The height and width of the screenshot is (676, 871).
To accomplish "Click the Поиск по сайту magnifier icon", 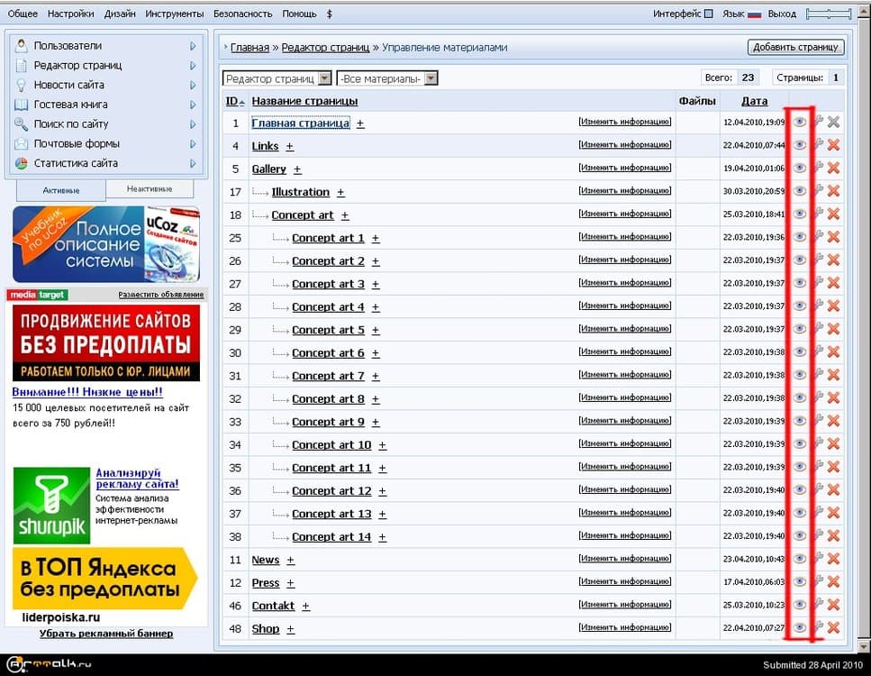I will (23, 124).
